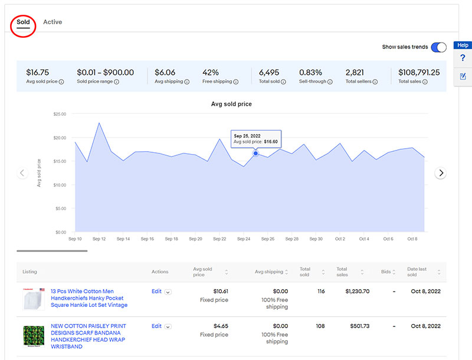Image resolution: width=472 pixels, height=360 pixels.
Task: Sort table by Avg sold price column
Action: coord(227,272)
